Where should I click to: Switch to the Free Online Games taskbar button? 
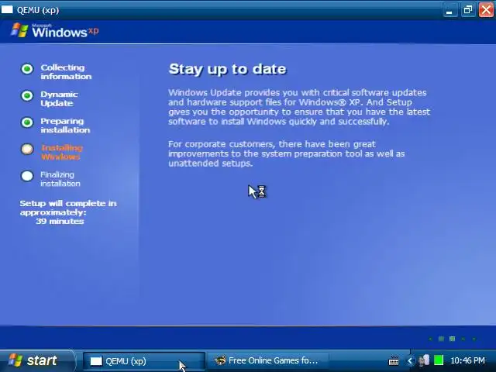coord(267,361)
